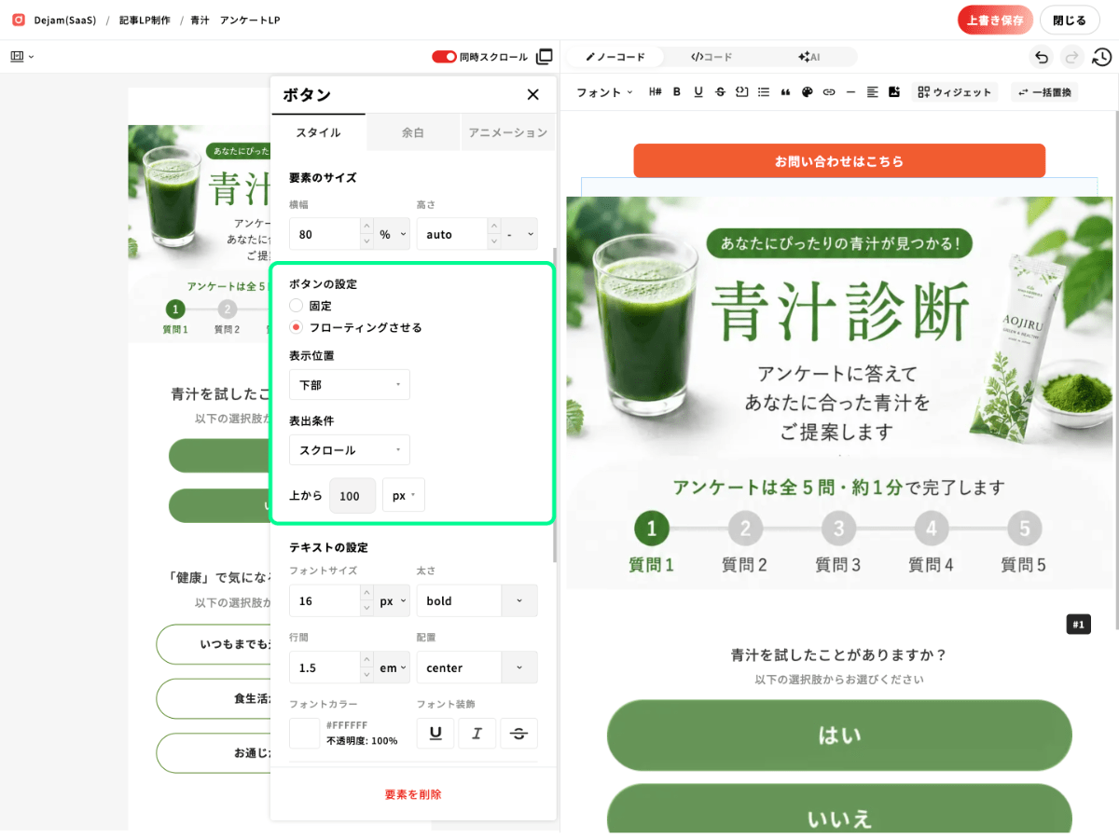Open the 太さ bold dropdown
Image resolution: width=1119 pixels, height=839 pixels.
coord(477,601)
